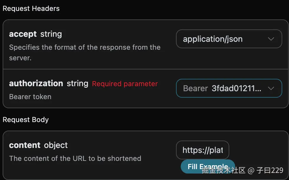Click the object type label beside content
This screenshot has width=289, height=180.
point(56,145)
